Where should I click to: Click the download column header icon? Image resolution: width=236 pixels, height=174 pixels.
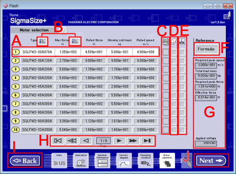point(182,42)
